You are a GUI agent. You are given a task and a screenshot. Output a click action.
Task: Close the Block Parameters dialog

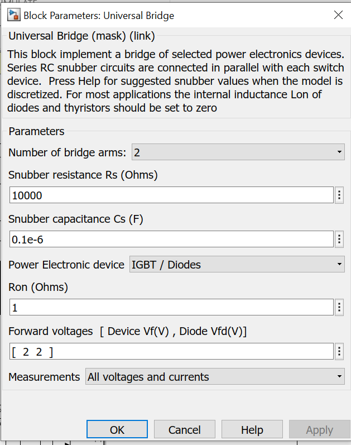(x=338, y=15)
